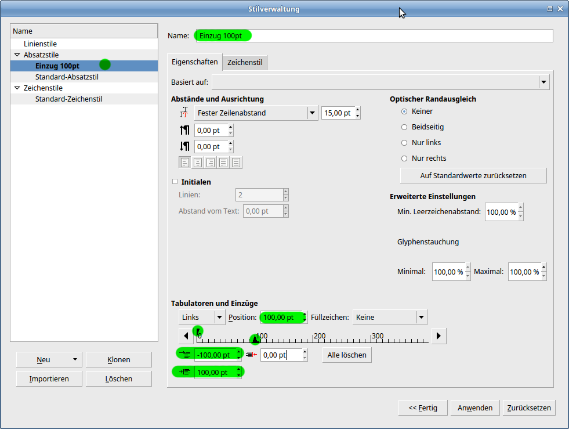Choose Nur links optical margin option

404,142
